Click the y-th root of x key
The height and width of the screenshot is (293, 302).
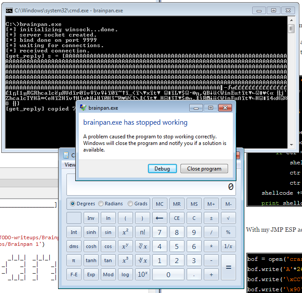(142, 246)
